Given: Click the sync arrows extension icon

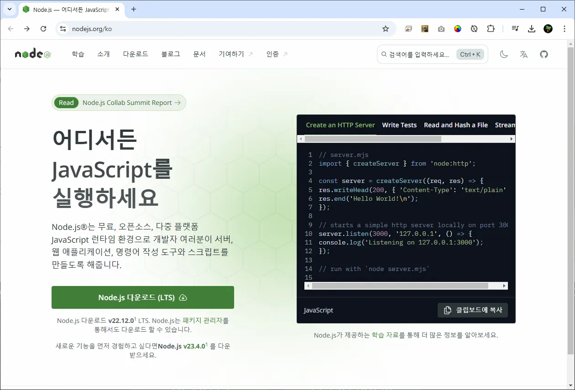Looking at the screenshot, I should coord(474,29).
